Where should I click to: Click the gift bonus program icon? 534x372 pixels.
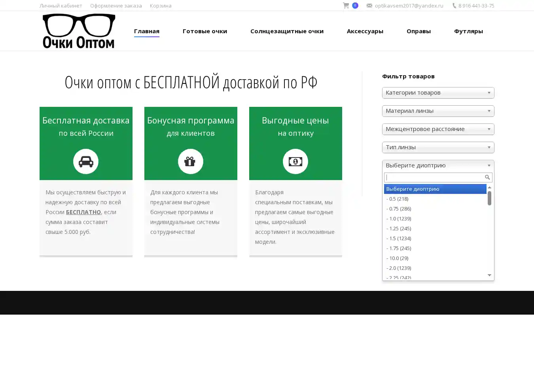pos(190,161)
